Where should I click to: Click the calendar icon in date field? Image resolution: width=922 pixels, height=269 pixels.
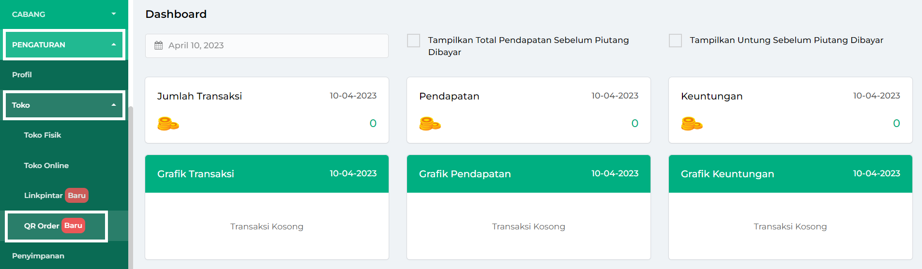(x=158, y=45)
